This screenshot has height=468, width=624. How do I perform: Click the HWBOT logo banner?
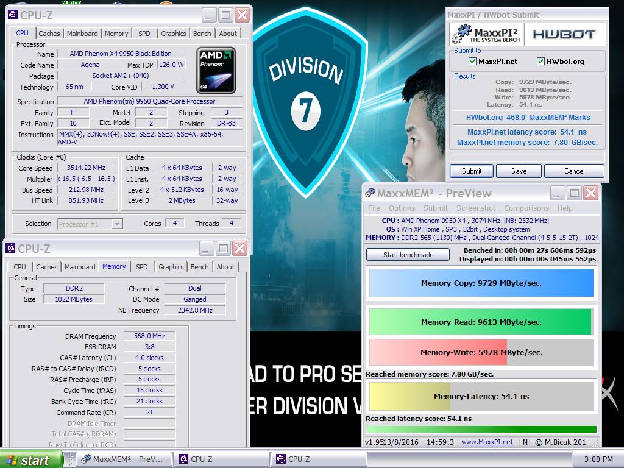click(x=564, y=34)
